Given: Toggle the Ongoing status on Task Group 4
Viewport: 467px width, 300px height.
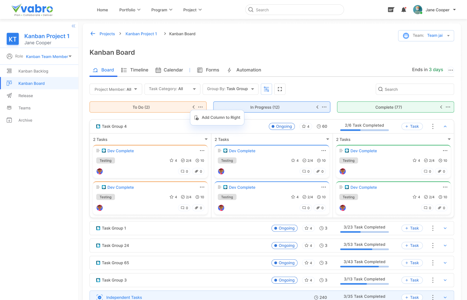Looking at the screenshot, I should pyautogui.click(x=282, y=127).
